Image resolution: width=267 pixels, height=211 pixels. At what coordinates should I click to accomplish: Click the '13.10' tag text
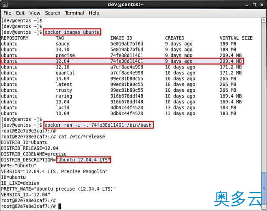click(x=63, y=50)
